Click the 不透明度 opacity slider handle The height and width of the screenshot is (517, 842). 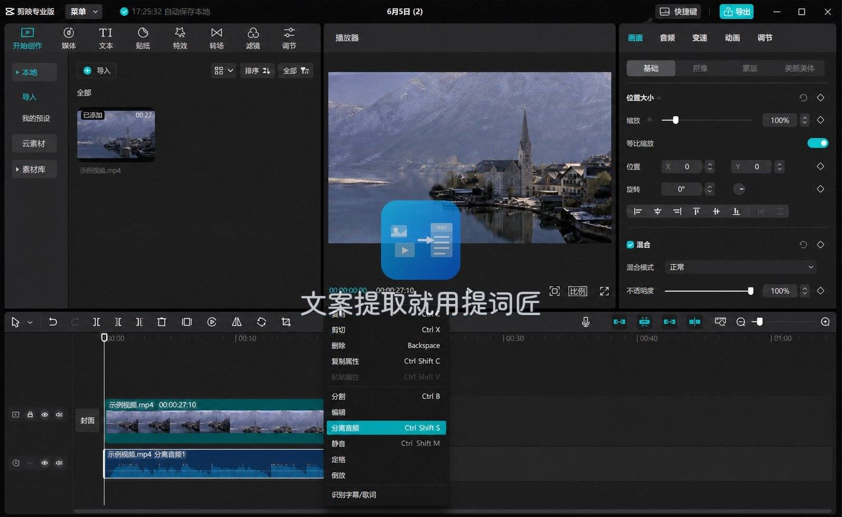tap(750, 291)
